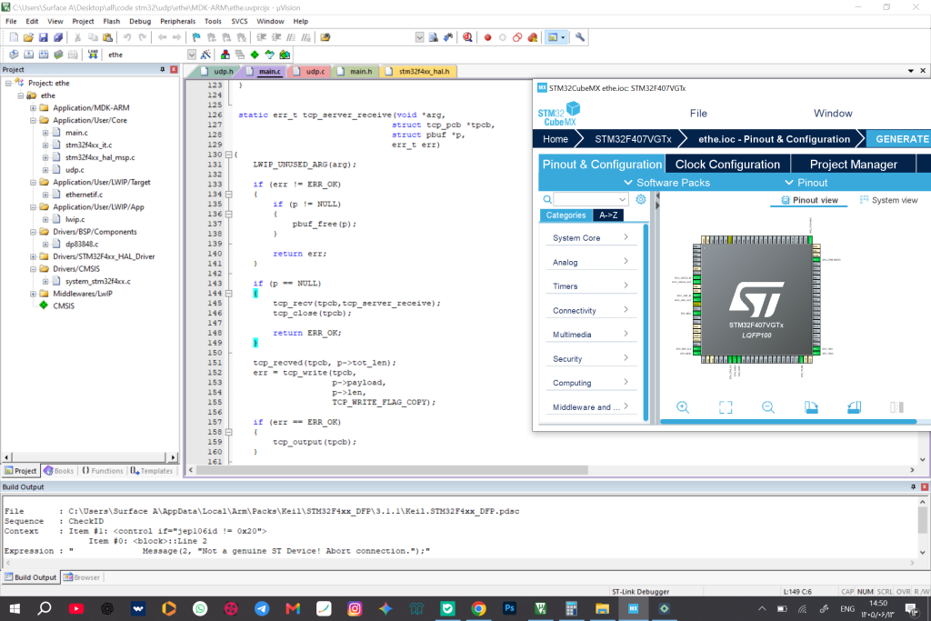Open the Peripherals menu
This screenshot has height=621, width=931.
pos(177,22)
